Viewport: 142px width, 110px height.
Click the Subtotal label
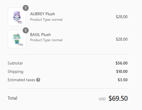(15, 63)
